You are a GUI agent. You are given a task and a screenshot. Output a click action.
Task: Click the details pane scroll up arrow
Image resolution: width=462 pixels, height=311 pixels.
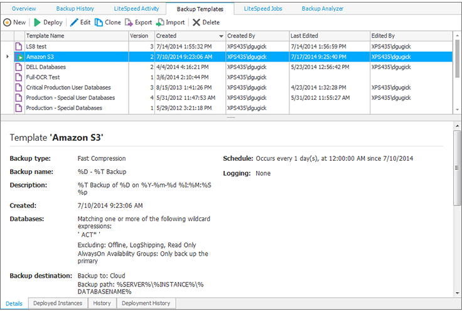[x=457, y=126]
